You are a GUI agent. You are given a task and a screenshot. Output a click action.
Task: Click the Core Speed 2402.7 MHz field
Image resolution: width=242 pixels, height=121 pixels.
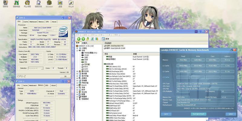click(x=35, y=54)
